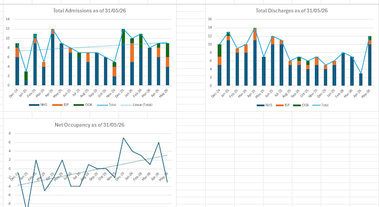Select Apr-25 bar in Discharges chart
This screenshot has width=379, height=207.
click(x=255, y=57)
